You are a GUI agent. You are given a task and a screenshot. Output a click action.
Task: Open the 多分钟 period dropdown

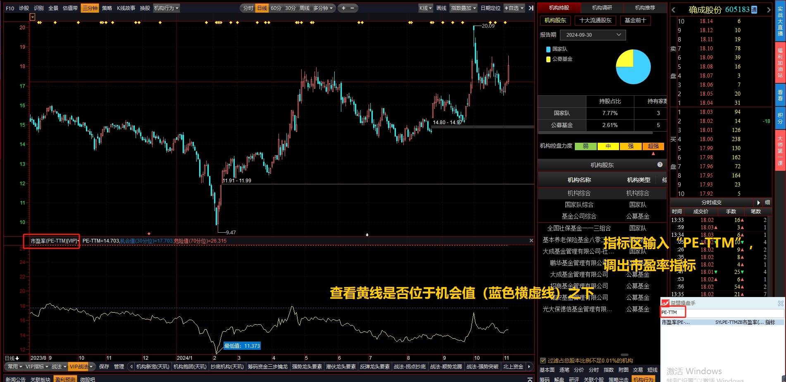point(323,8)
